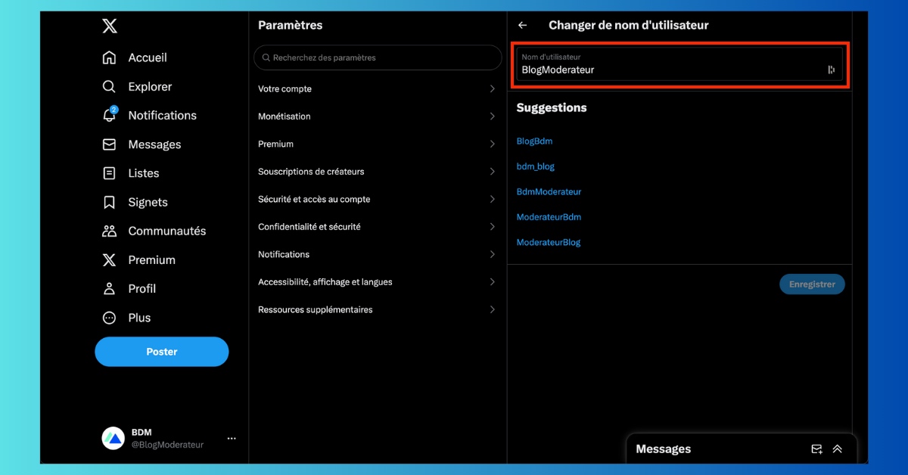Choose suggestion bdm_blog
The height and width of the screenshot is (475, 908).
[536, 166]
